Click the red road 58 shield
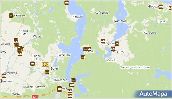 (35, 97)
